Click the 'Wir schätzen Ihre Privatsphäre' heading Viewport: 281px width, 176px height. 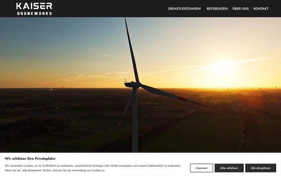(x=30, y=158)
